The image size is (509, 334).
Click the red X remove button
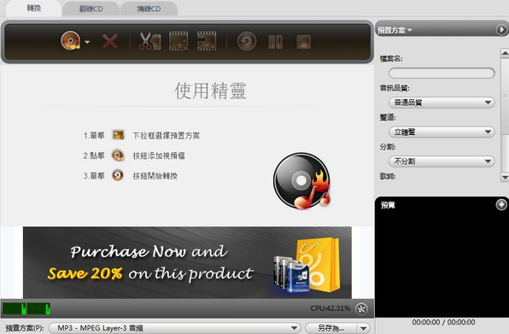coord(110,42)
